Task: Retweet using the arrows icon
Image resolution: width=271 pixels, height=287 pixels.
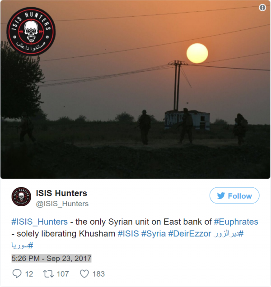Action: click(48, 274)
